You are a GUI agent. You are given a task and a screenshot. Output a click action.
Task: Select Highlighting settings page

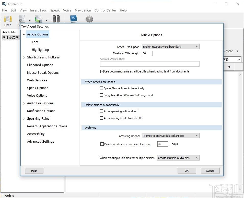[x=40, y=50]
